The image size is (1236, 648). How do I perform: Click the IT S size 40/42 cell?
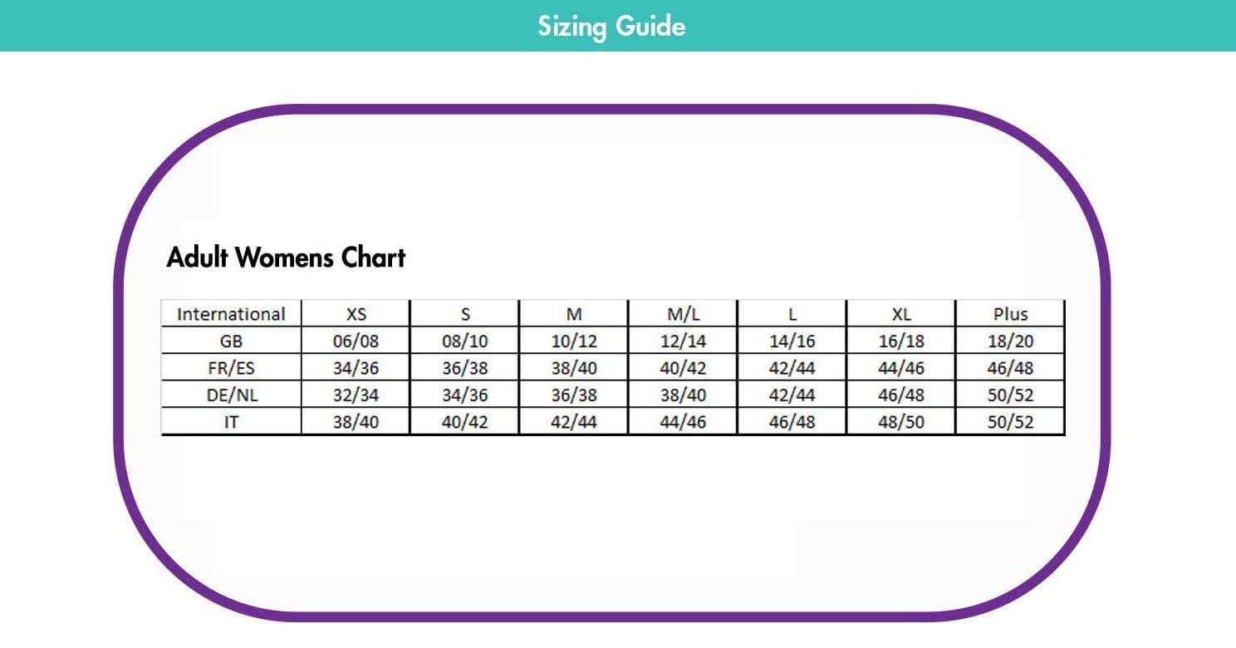[465, 421]
